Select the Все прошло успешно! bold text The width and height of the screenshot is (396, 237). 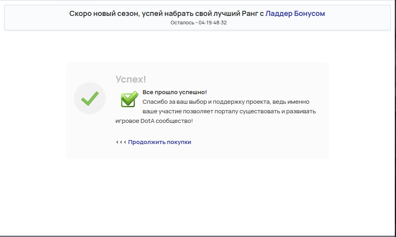coord(175,92)
